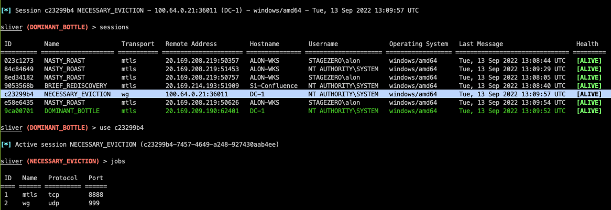Image resolution: width=611 pixels, height=210 pixels.
Task: Click the typed 'sessions' command
Action: tap(114, 27)
